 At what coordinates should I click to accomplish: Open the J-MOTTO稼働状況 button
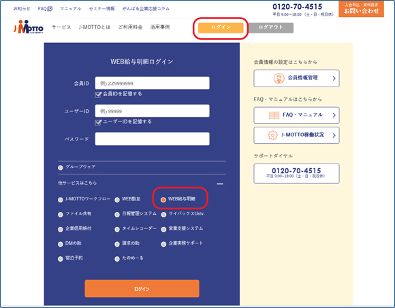click(x=296, y=136)
